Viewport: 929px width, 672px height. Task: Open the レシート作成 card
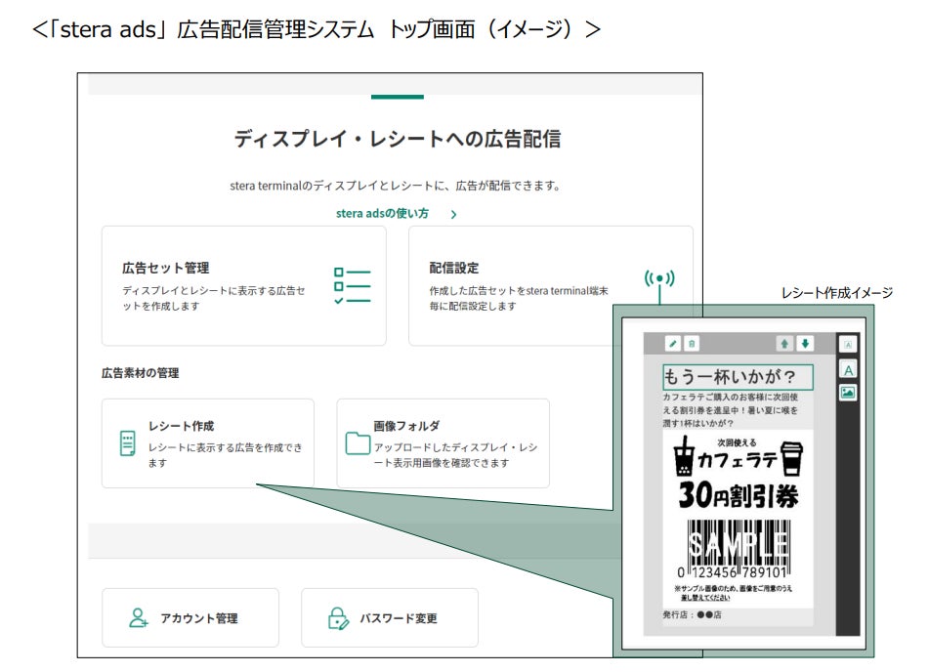pos(208,443)
